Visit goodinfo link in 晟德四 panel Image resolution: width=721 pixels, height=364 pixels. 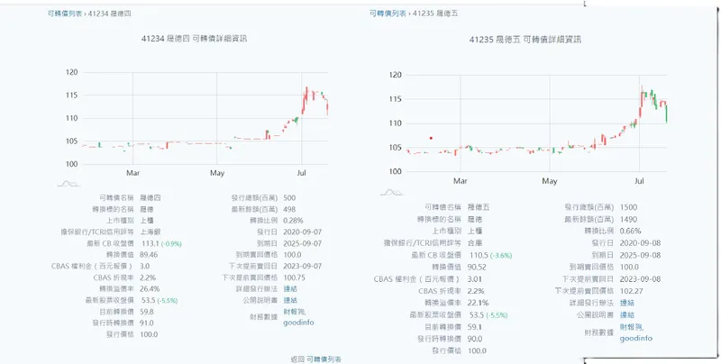297,322
